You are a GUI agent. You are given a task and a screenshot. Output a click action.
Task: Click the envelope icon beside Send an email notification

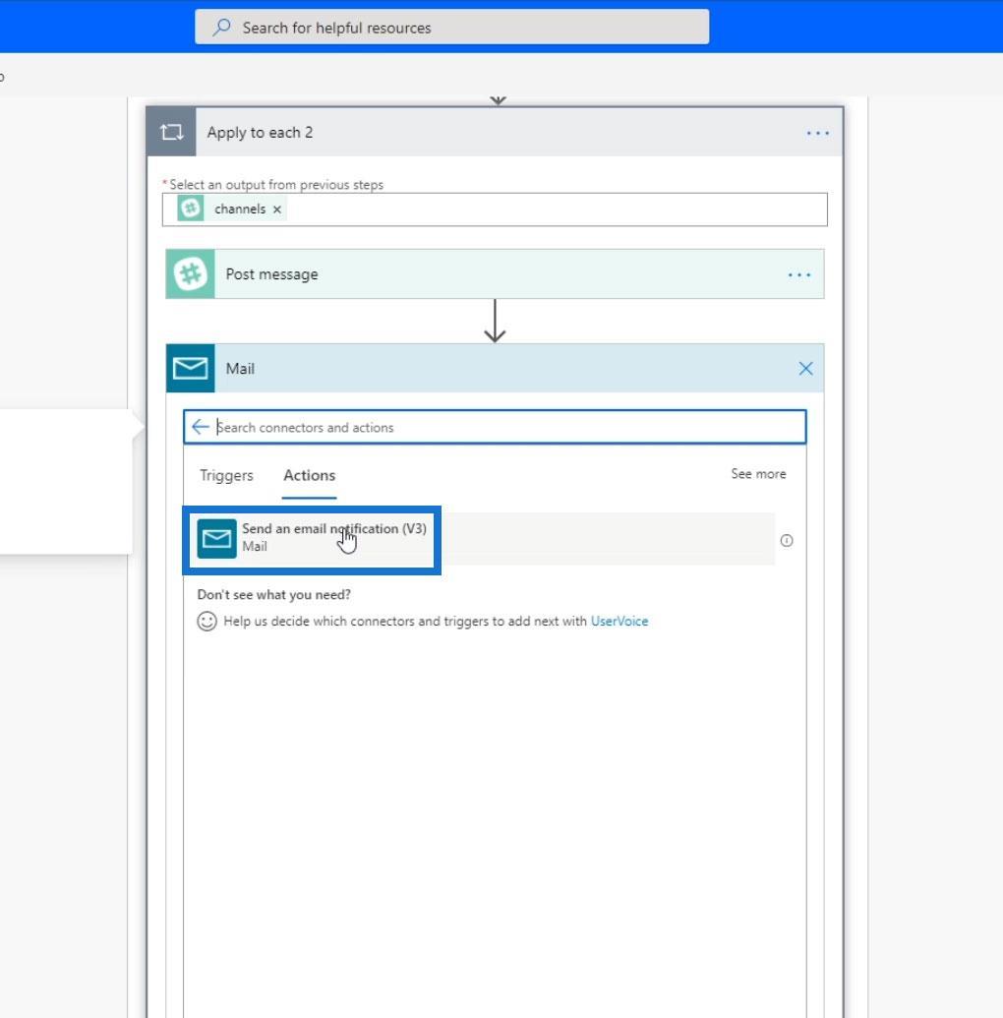(217, 539)
